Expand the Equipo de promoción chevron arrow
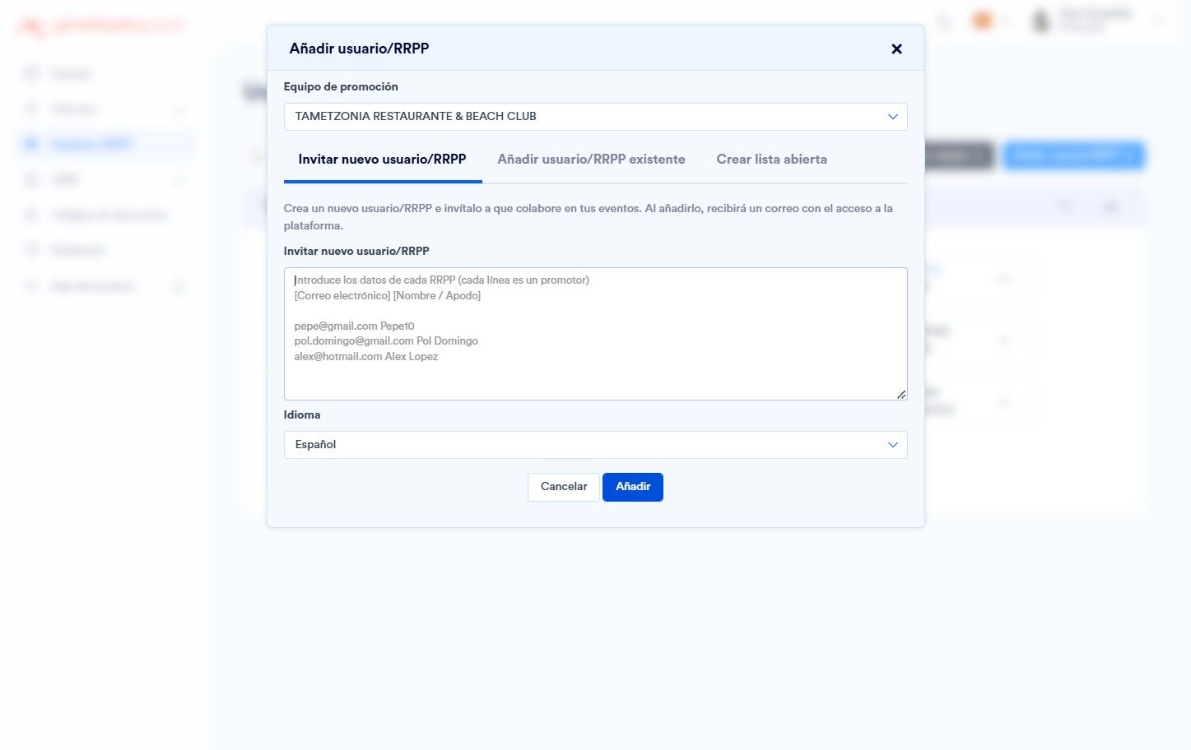1191x750 pixels. (x=892, y=117)
